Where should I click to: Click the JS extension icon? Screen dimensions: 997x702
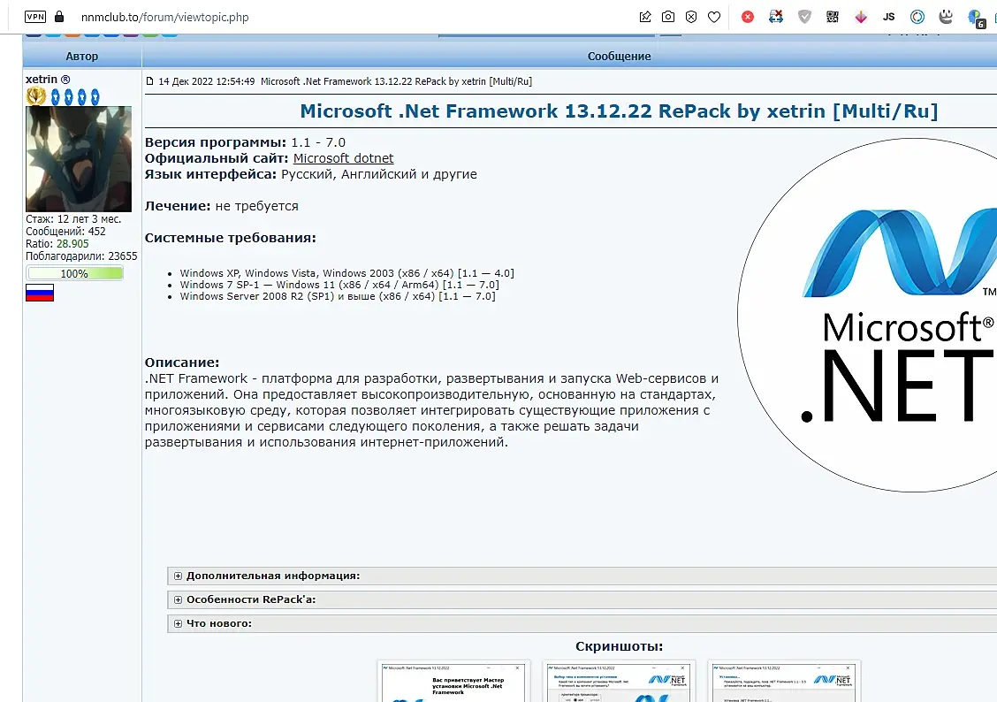click(x=889, y=17)
